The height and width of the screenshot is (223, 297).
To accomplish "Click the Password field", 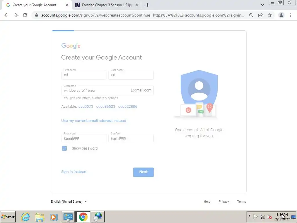I will [x=84, y=139].
